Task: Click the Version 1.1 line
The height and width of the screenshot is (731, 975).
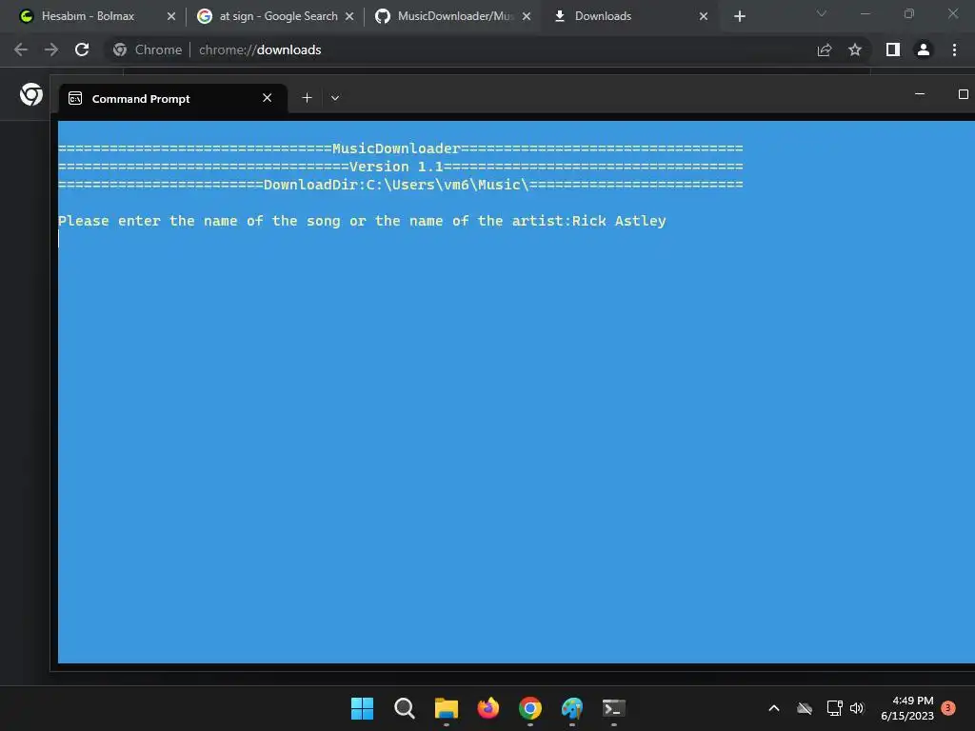Action: pos(401,167)
